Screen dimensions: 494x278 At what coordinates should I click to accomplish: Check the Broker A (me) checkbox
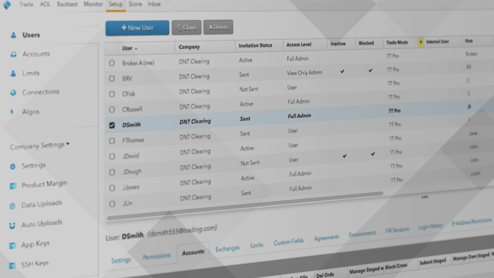[x=112, y=63]
